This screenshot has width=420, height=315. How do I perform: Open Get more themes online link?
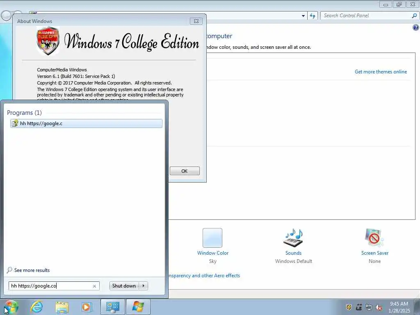tap(381, 72)
